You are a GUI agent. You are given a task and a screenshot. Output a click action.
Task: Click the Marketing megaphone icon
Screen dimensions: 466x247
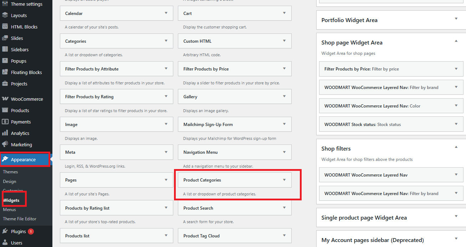(5, 144)
